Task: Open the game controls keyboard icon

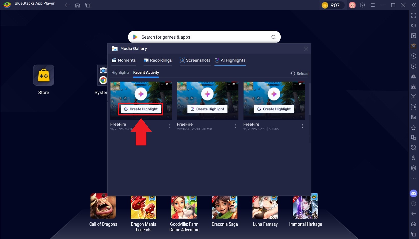Action: pos(413,46)
